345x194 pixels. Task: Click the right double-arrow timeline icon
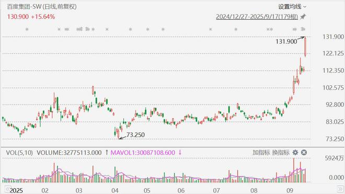click(x=340, y=189)
